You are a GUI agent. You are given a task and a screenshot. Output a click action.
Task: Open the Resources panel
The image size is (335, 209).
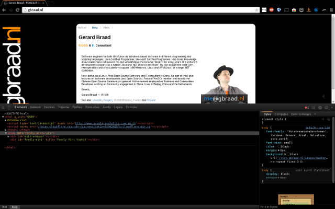click(x=92, y=107)
